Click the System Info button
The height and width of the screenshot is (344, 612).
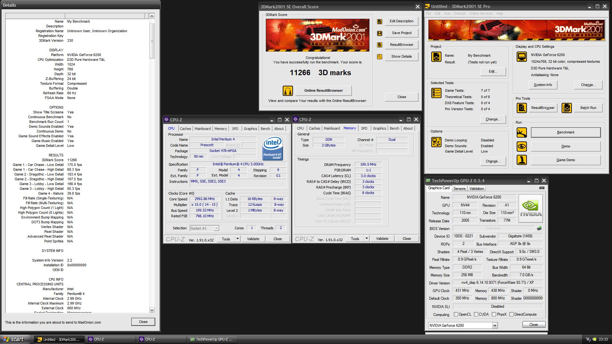pyautogui.click(x=543, y=85)
